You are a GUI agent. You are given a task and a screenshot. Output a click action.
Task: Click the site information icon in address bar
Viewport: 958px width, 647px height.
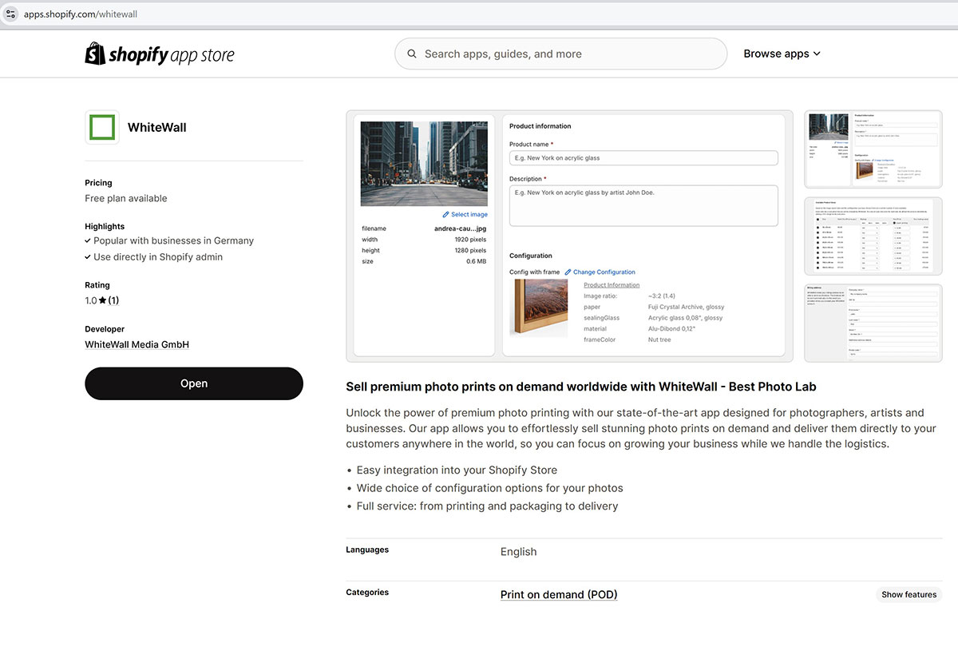click(x=11, y=14)
